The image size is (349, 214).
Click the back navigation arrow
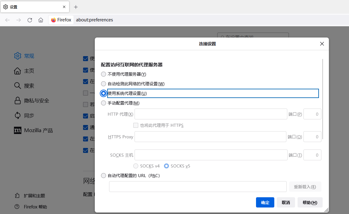pyautogui.click(x=7, y=20)
